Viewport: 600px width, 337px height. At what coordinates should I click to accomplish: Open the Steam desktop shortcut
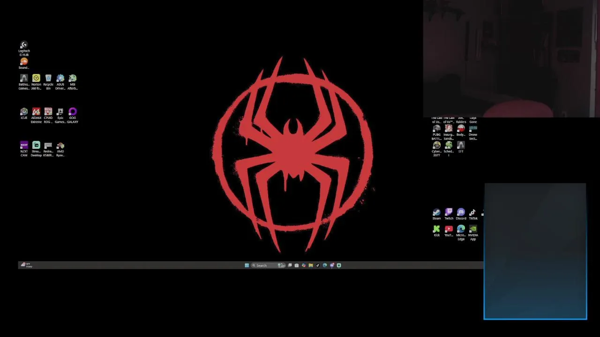pos(437,214)
